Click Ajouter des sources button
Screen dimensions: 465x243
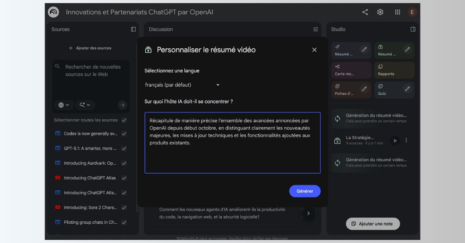pos(90,48)
